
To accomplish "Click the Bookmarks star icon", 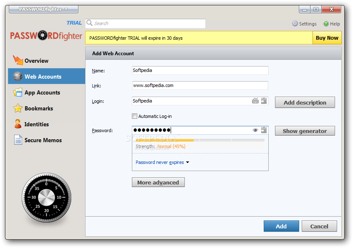I will tap(18, 108).
